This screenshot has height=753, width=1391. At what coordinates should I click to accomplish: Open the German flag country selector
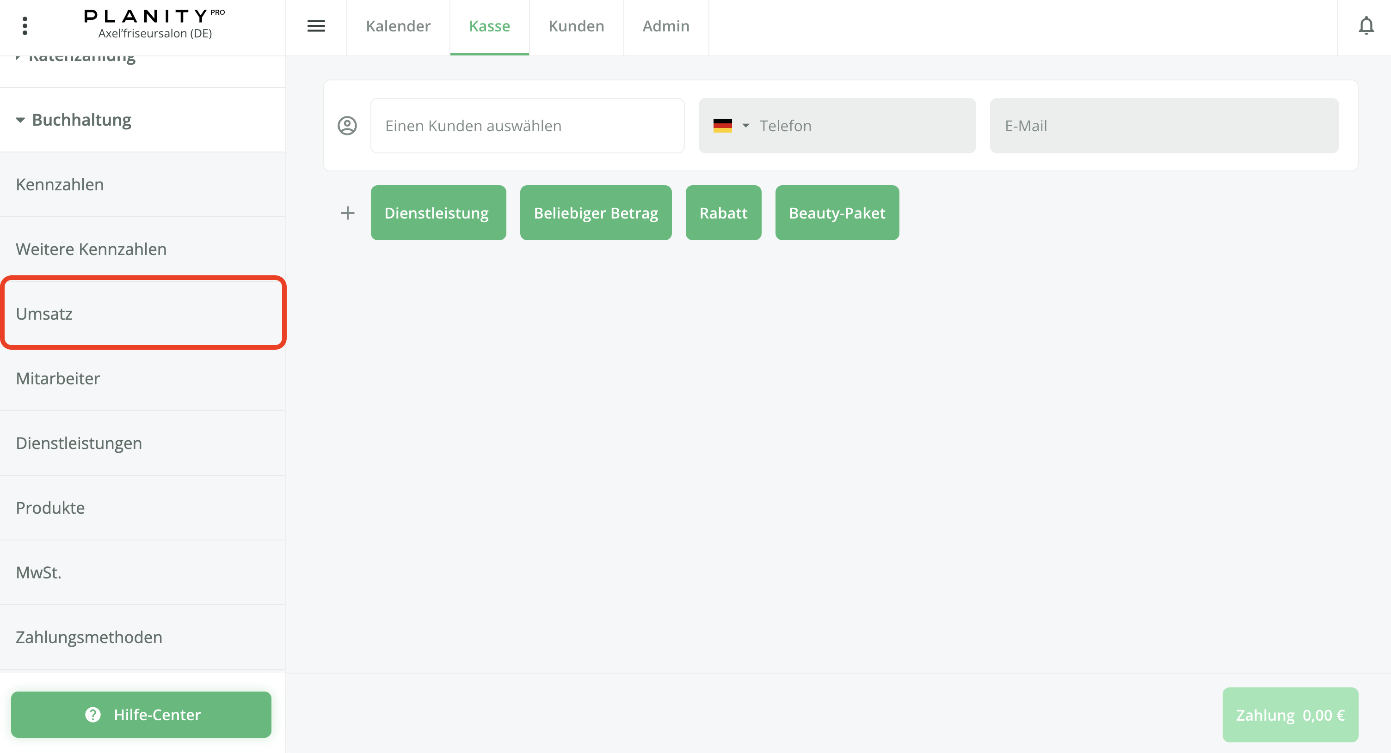tap(731, 126)
